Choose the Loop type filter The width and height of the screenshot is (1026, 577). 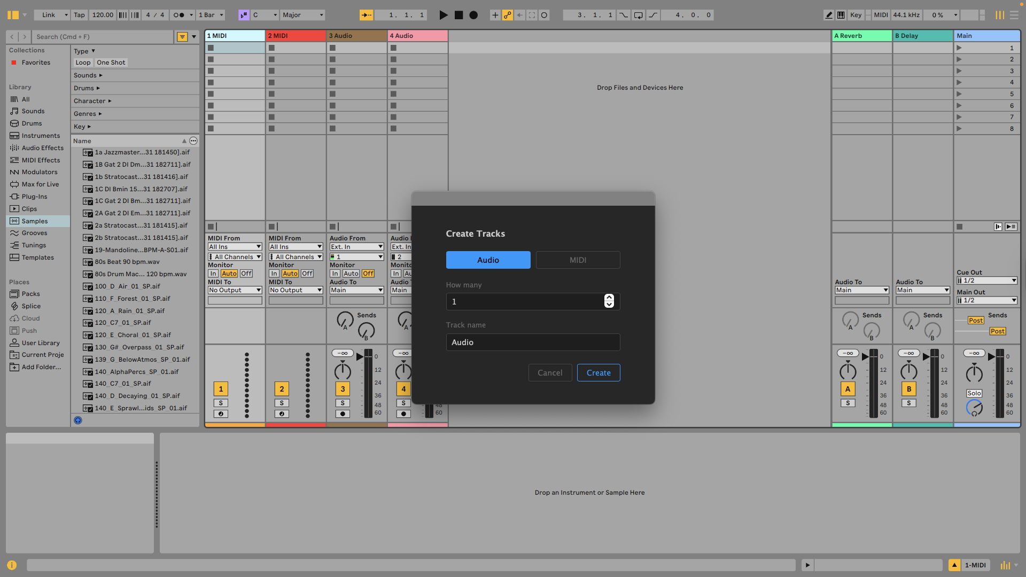pyautogui.click(x=83, y=63)
